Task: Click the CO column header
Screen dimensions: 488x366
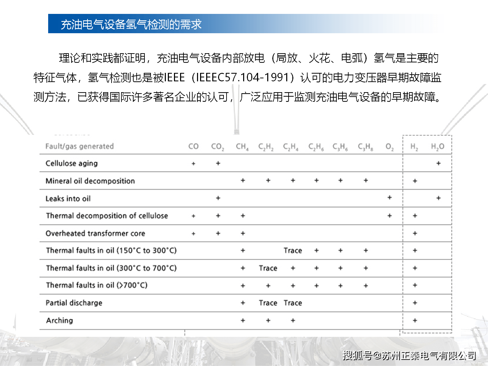Action: (x=193, y=146)
